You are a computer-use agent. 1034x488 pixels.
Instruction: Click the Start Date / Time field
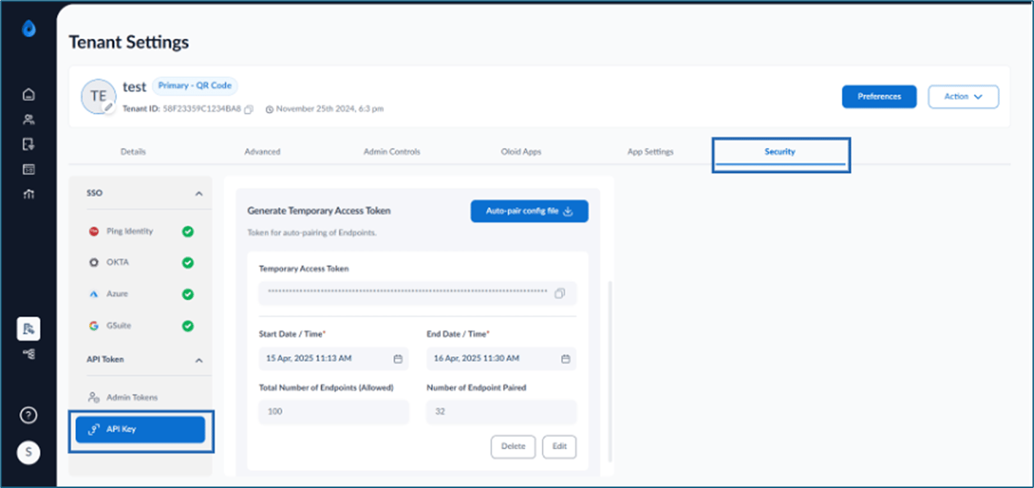[334, 359]
